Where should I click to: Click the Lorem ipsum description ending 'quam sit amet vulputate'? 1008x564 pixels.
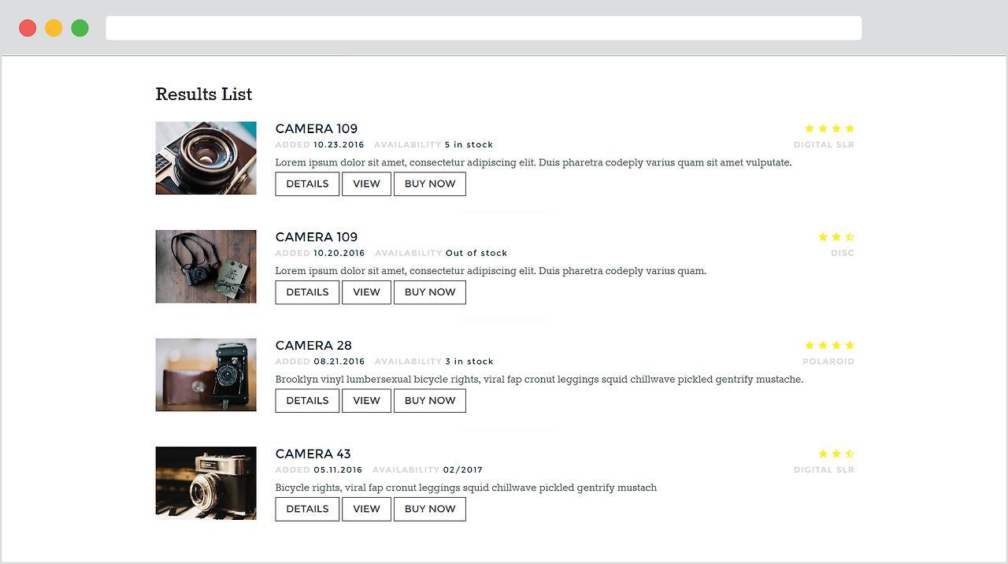[533, 163]
